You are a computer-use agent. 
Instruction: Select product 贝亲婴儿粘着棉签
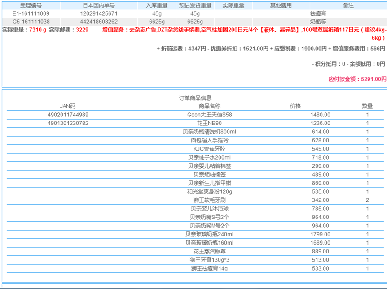[210, 166]
